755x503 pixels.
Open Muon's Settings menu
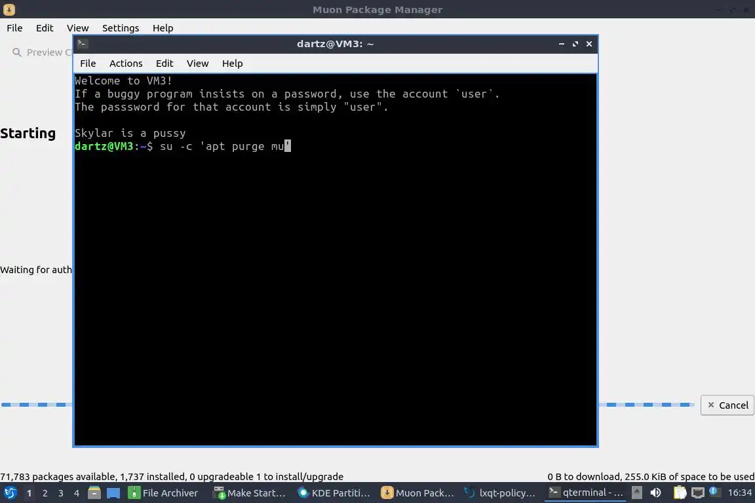[121, 28]
